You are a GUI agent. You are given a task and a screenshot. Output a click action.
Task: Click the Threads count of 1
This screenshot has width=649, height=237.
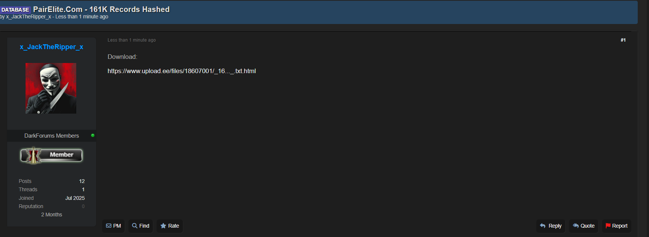[83, 189]
